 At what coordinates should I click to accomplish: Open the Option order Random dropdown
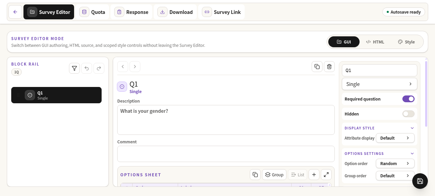click(395, 163)
